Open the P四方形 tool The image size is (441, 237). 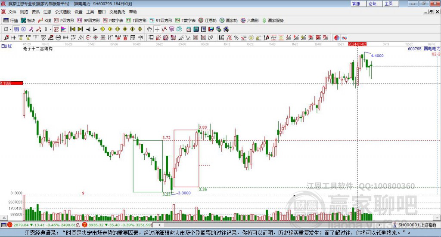click(x=64, y=21)
